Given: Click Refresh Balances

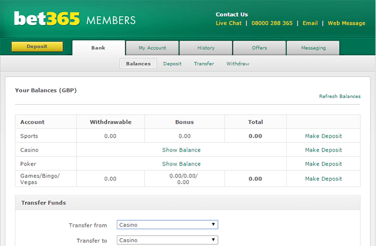Looking at the screenshot, I should click(340, 96).
